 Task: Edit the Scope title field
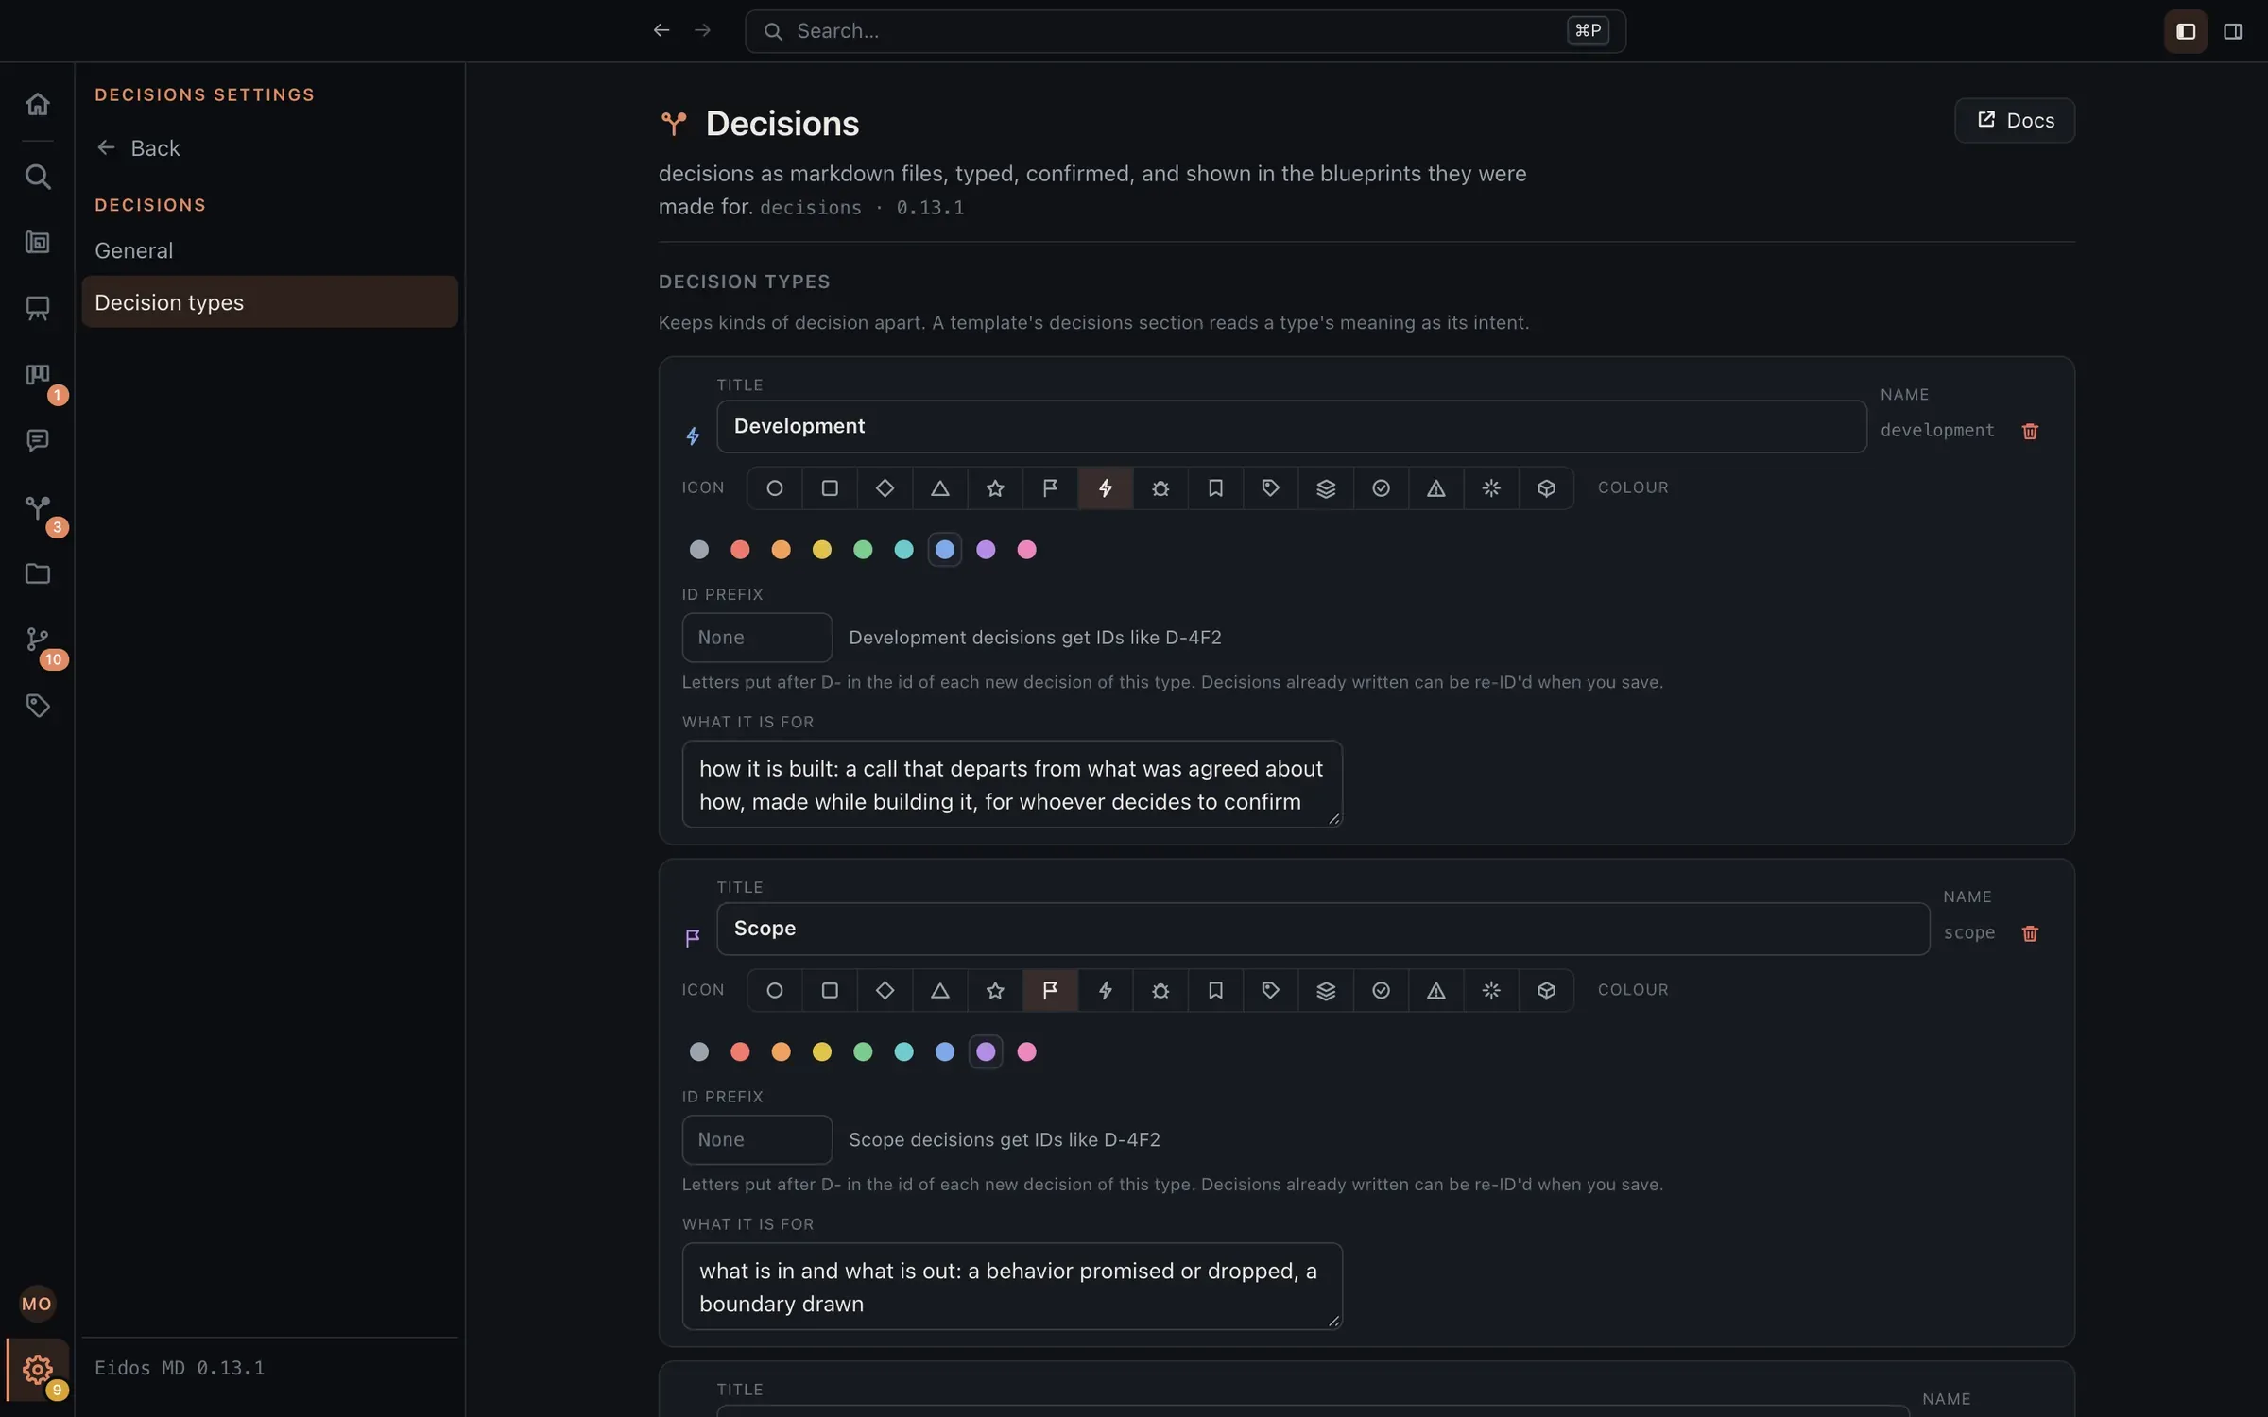click(x=1322, y=929)
